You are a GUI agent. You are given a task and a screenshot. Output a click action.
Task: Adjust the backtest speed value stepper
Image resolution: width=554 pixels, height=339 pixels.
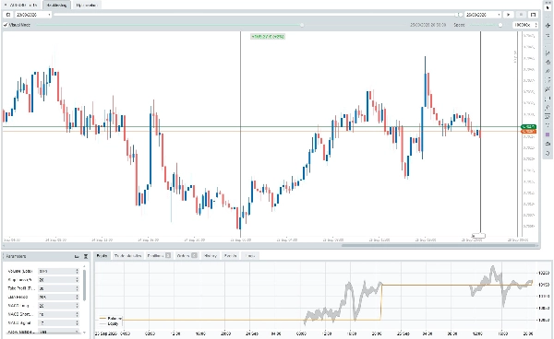point(536,25)
